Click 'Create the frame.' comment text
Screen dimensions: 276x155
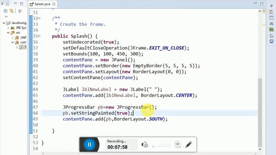[x=83, y=24]
